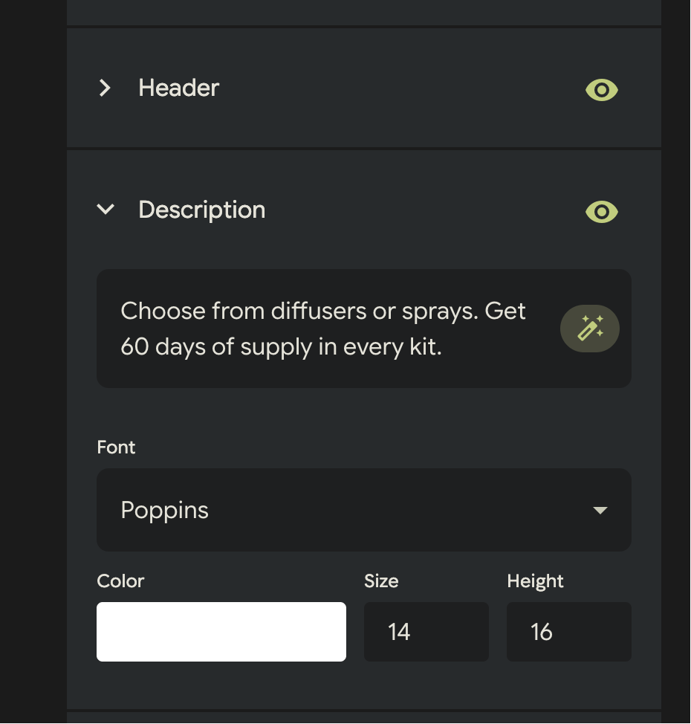Screen dimensions: 691x724
Task: Click the Color label above swatch
Action: (x=120, y=581)
